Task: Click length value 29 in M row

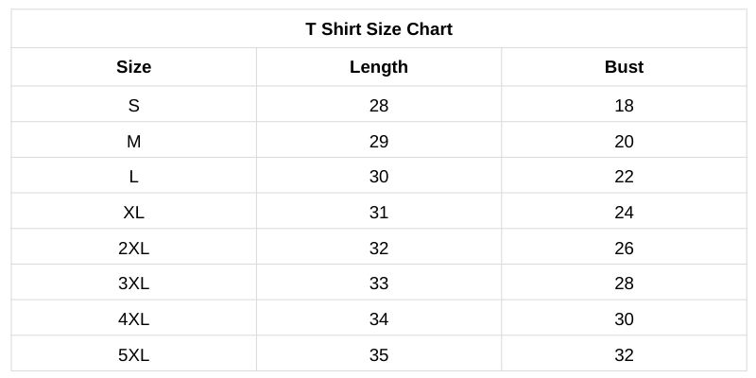Action: (x=379, y=142)
